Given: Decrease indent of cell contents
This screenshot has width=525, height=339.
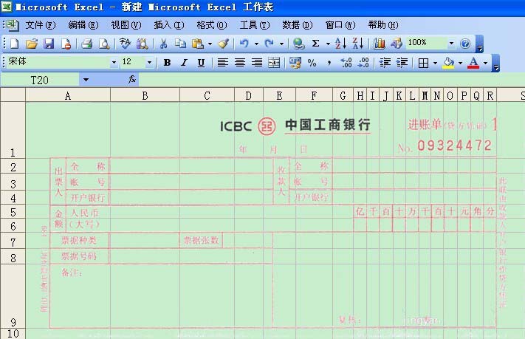Looking at the screenshot, I should point(385,63).
